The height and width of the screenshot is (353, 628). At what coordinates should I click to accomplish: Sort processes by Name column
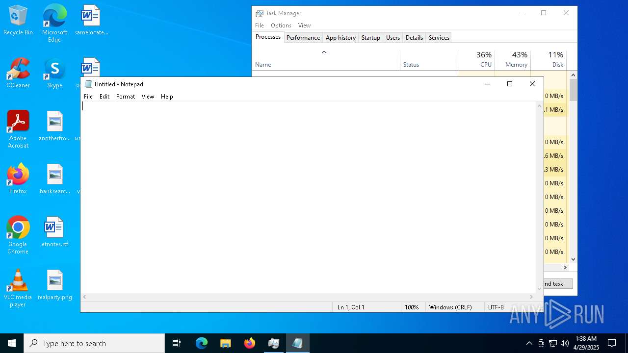point(326,60)
